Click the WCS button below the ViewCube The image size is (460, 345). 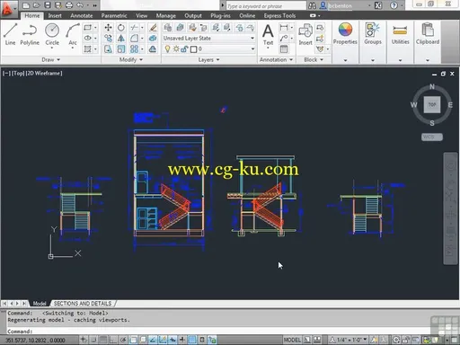[x=432, y=137]
